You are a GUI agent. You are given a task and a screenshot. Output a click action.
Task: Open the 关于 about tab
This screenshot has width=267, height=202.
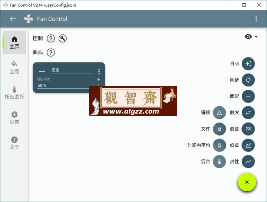(x=14, y=143)
